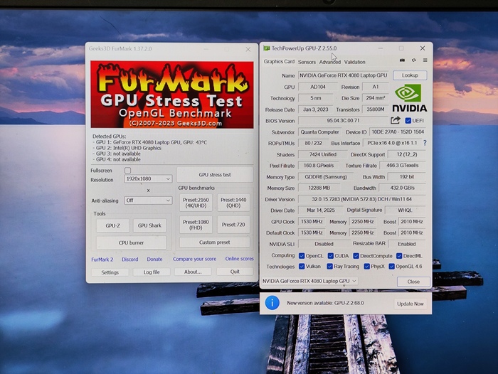This screenshot has height=374, width=498.
Task: Start the GPU stress test
Action: pyautogui.click(x=214, y=174)
